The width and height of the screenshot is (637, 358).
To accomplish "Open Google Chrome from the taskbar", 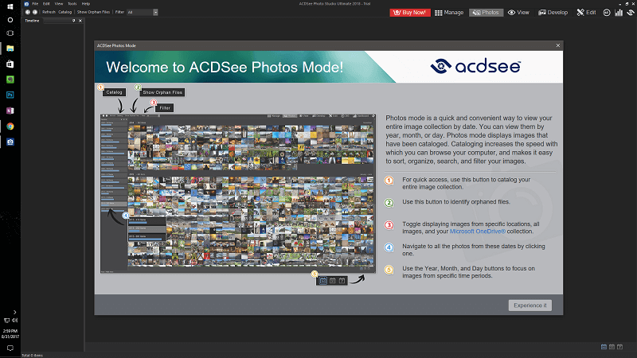I will (x=10, y=126).
